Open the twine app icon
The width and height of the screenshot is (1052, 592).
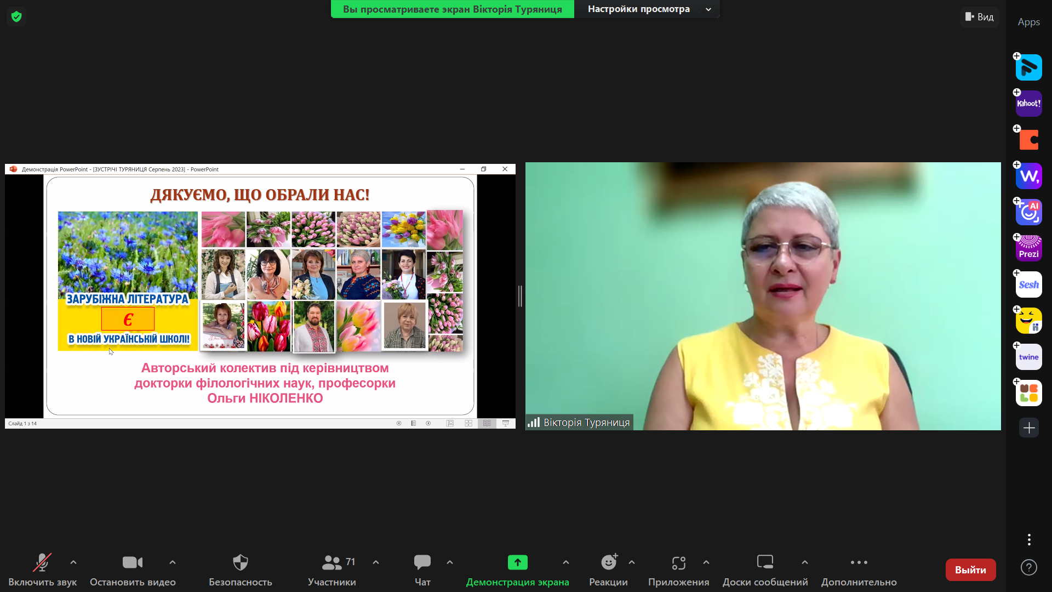(1028, 357)
